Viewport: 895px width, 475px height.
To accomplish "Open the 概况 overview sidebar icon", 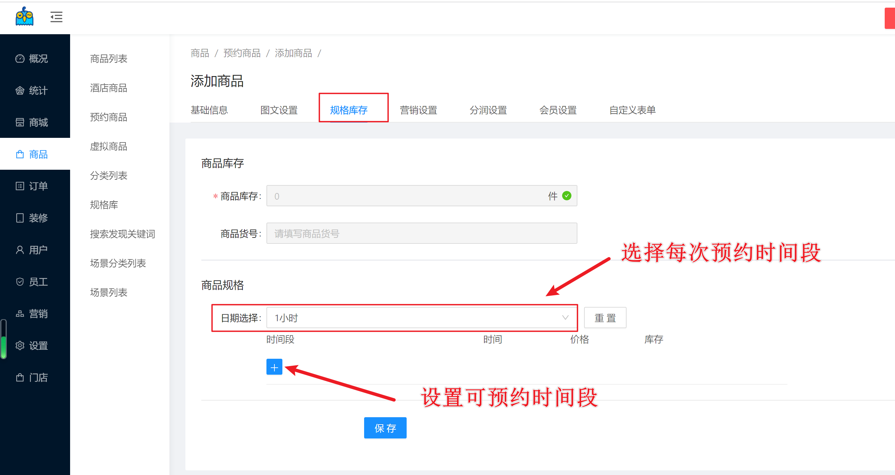I will pyautogui.click(x=20, y=58).
